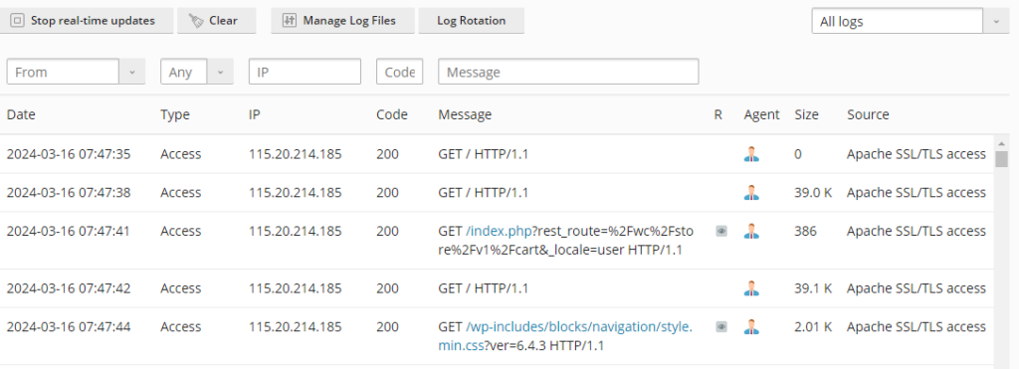The image size is (1019, 369).
Task: Click the scrollbar up arrow
Action: pyautogui.click(x=1001, y=143)
